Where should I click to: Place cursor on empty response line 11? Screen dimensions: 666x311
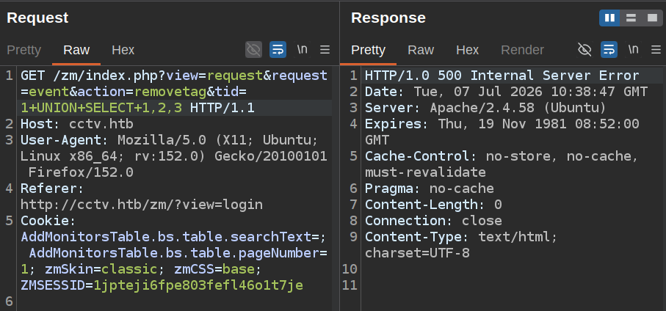pos(513,285)
